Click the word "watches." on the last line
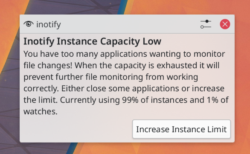This screenshot has height=154, width=250. (x=41, y=111)
